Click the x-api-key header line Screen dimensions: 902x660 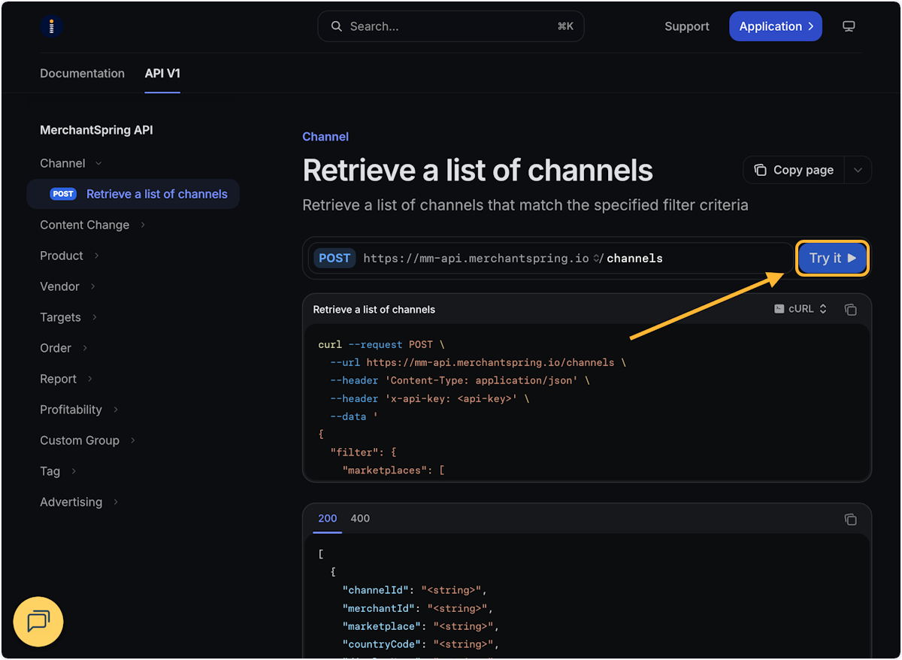(429, 398)
